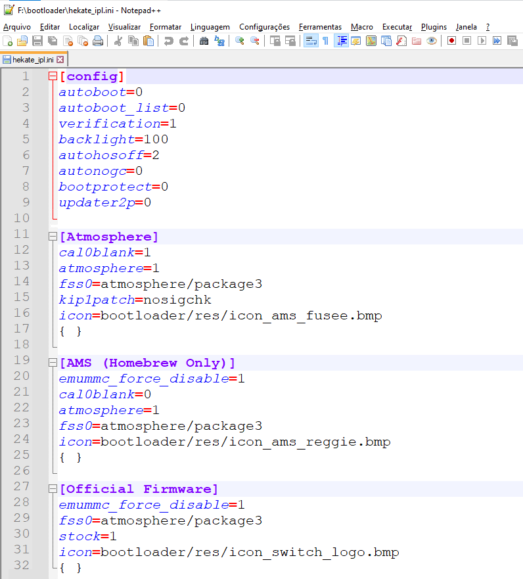Save the current file via toolbar
The width and height of the screenshot is (523, 579).
tap(37, 41)
